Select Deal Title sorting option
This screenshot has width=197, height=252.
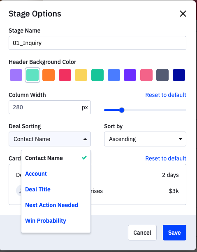coord(38,189)
